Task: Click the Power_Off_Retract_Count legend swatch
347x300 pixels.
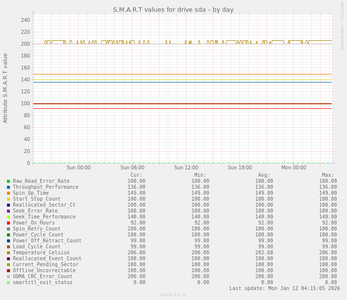Action: (8, 241)
